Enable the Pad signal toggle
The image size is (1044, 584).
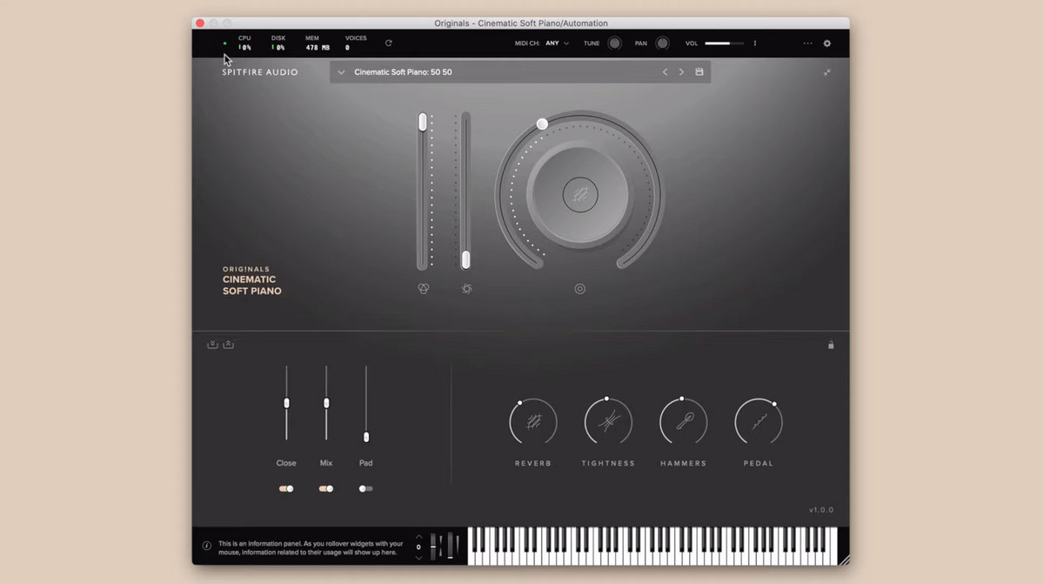coord(366,489)
